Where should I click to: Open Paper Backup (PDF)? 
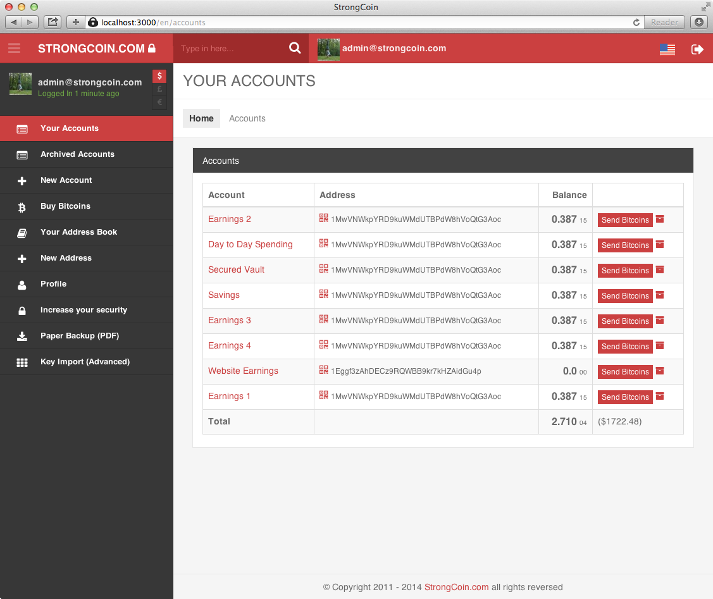[87, 336]
